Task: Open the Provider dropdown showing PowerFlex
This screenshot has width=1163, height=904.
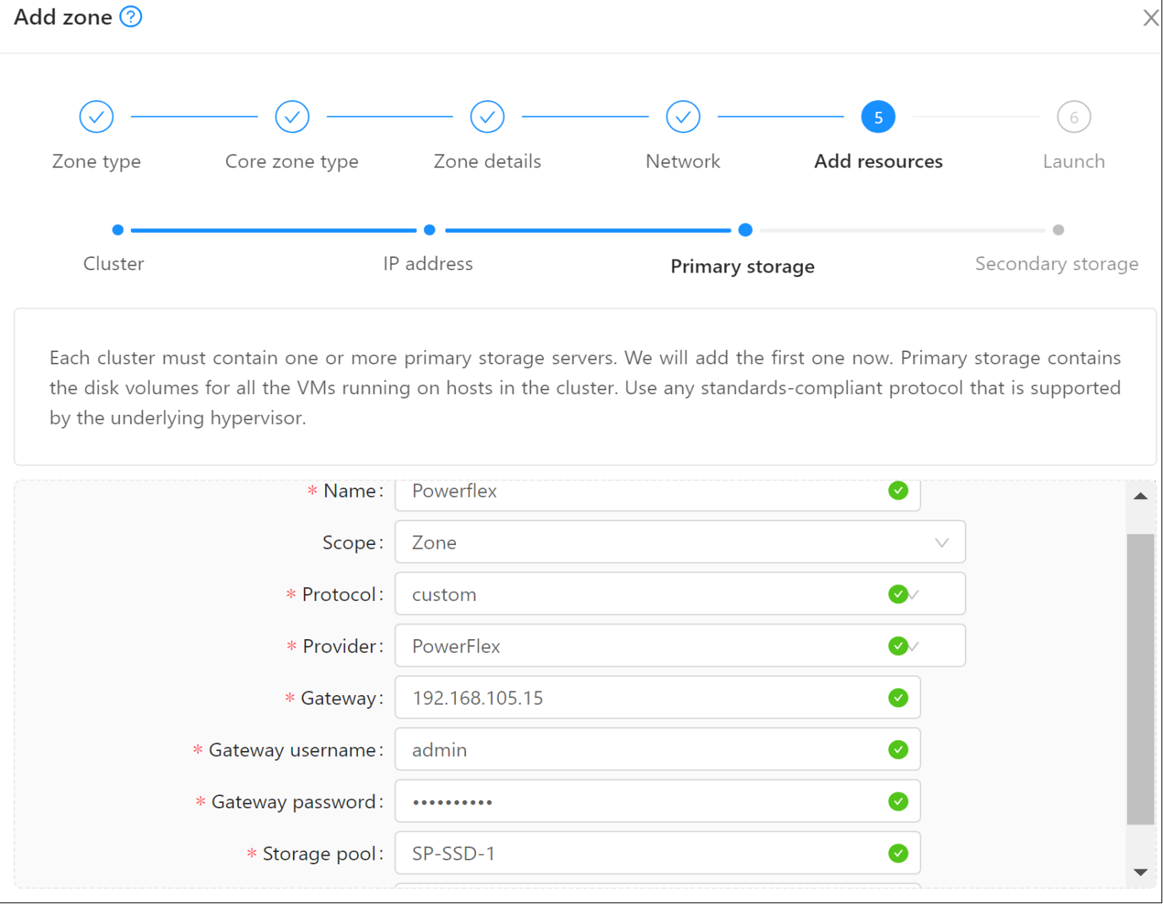Action: tap(680, 645)
